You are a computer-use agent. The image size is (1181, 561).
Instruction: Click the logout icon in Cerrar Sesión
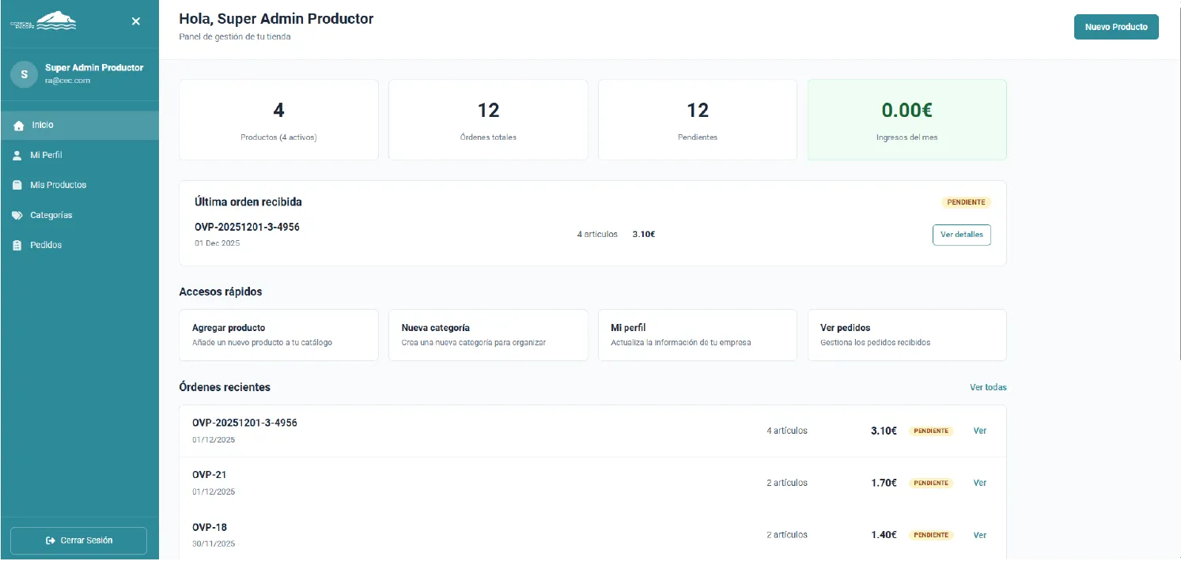51,541
